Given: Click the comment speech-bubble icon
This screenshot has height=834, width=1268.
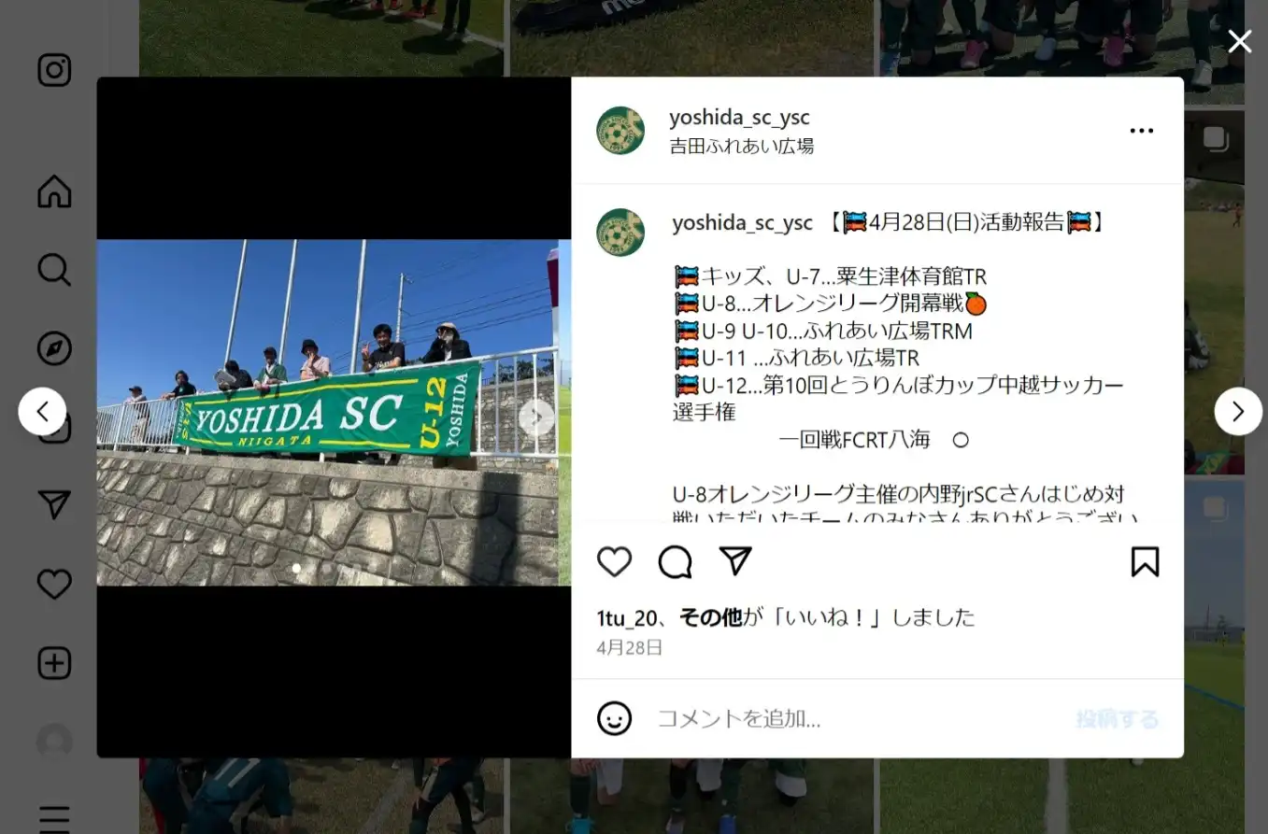Looking at the screenshot, I should pos(675,561).
